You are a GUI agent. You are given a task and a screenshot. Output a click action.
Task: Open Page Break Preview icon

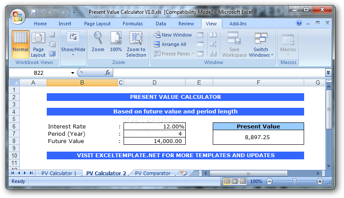pyautogui.click(x=52, y=34)
